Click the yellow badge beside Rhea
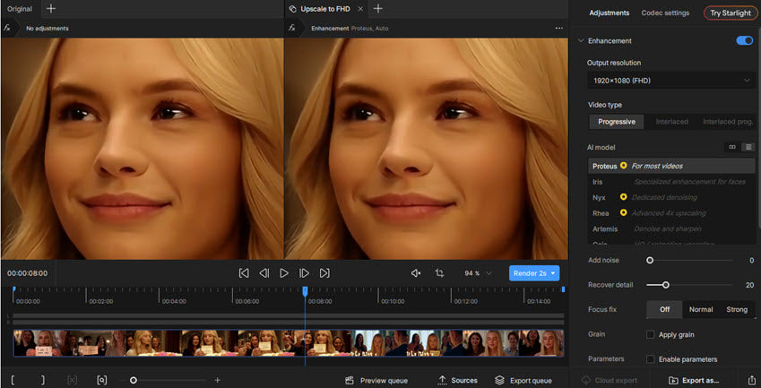The height and width of the screenshot is (388, 761). (x=624, y=212)
